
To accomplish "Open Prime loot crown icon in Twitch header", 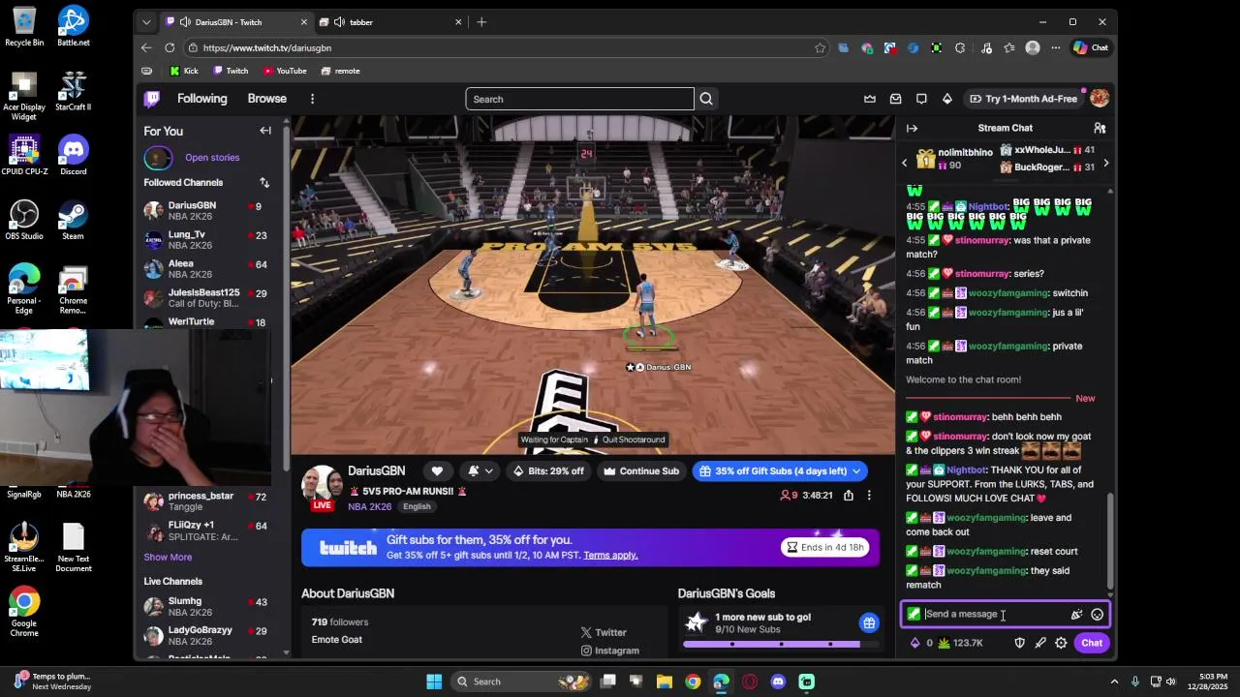I will coord(870,99).
